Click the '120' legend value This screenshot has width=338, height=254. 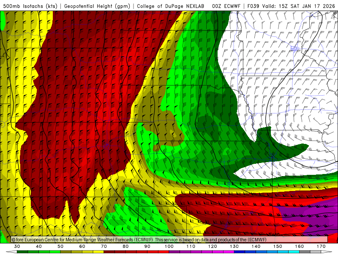213,246
